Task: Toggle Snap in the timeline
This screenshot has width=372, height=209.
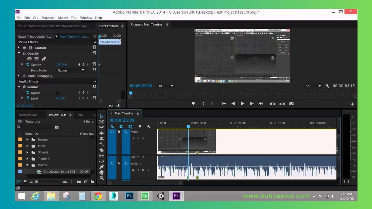Action: click(121, 127)
